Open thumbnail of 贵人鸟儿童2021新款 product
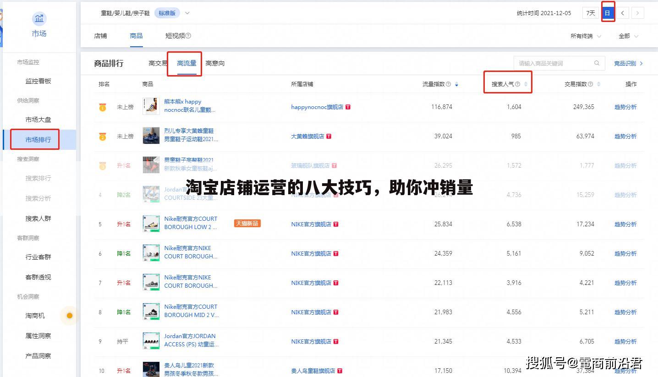Viewport: 658px width, 377px height. click(x=151, y=369)
